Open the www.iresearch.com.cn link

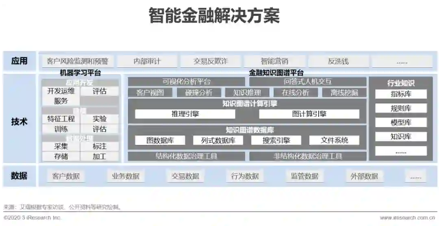pyautogui.click(x=407, y=217)
